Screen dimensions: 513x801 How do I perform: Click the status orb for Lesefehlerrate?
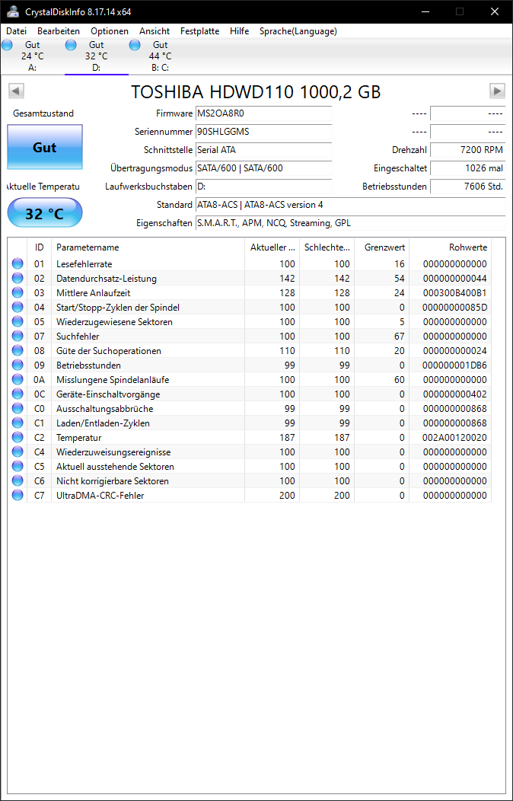18,263
